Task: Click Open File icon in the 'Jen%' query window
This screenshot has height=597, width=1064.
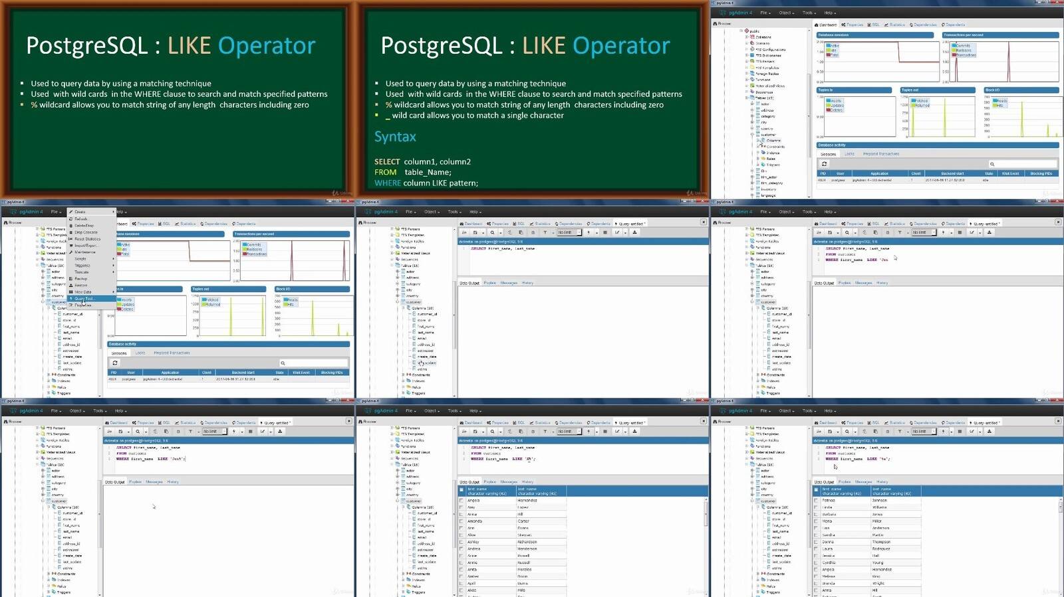Action: tap(109, 432)
